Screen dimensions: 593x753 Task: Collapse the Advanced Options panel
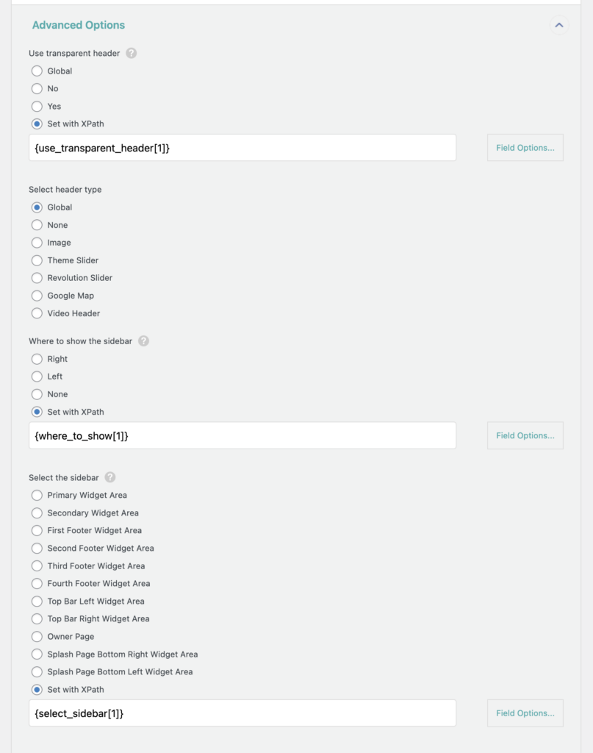(559, 25)
